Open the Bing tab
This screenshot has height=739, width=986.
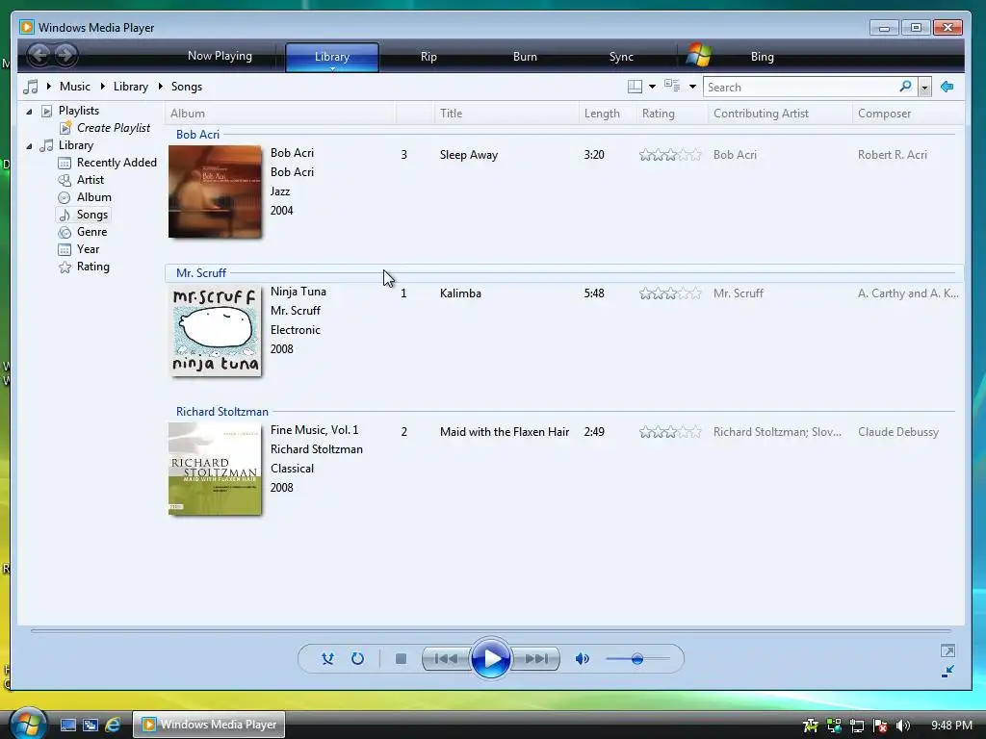pos(763,57)
